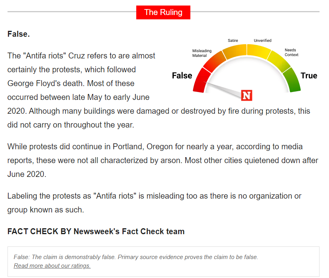Click the paragraph mentioning Portland, Oregon
This screenshot has height=278, width=329.
[x=163, y=160]
